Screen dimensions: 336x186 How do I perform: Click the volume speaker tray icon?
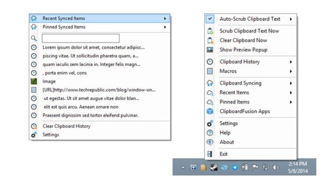pos(276,167)
